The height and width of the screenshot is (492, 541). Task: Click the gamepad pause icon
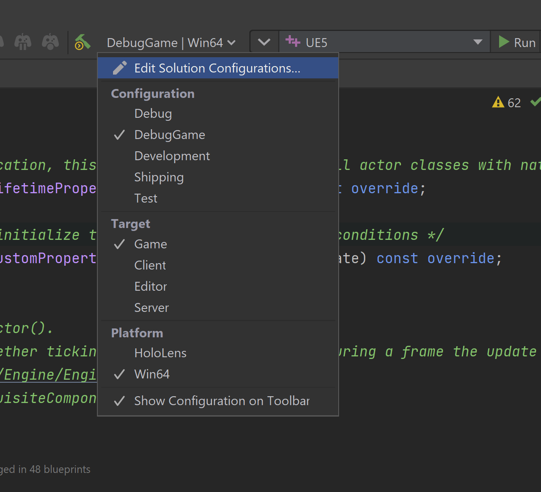23,42
